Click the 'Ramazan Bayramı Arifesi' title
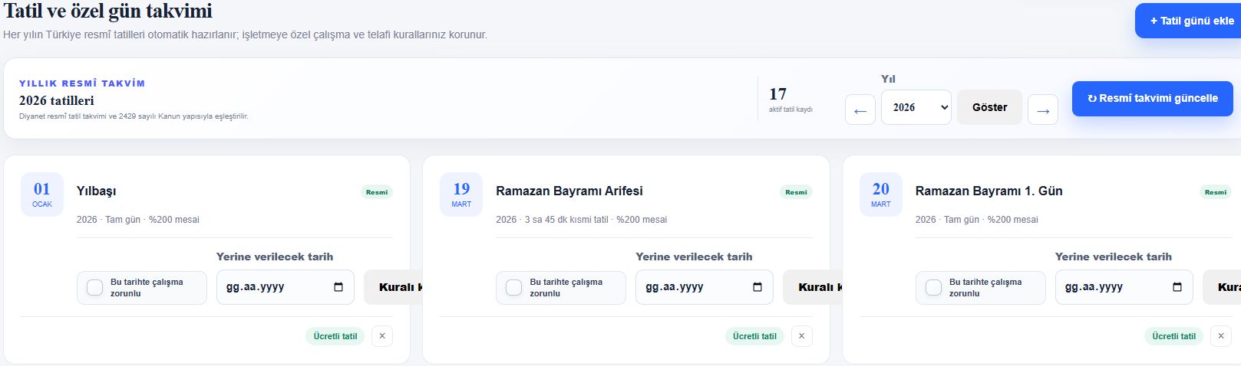The height and width of the screenshot is (366, 1241). pos(569,191)
